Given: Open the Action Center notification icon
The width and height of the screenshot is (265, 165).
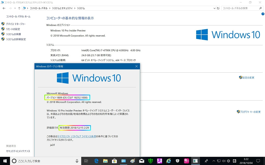Looking at the screenshot, I should pos(258,161).
